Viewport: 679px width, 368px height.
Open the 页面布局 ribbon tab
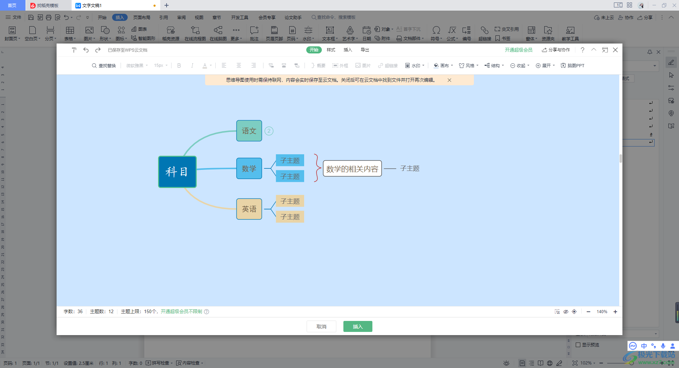(142, 17)
